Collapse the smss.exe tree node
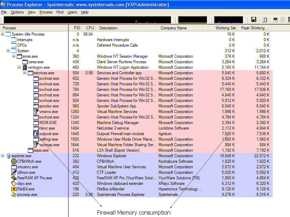The image size is (290, 217). 14,56
